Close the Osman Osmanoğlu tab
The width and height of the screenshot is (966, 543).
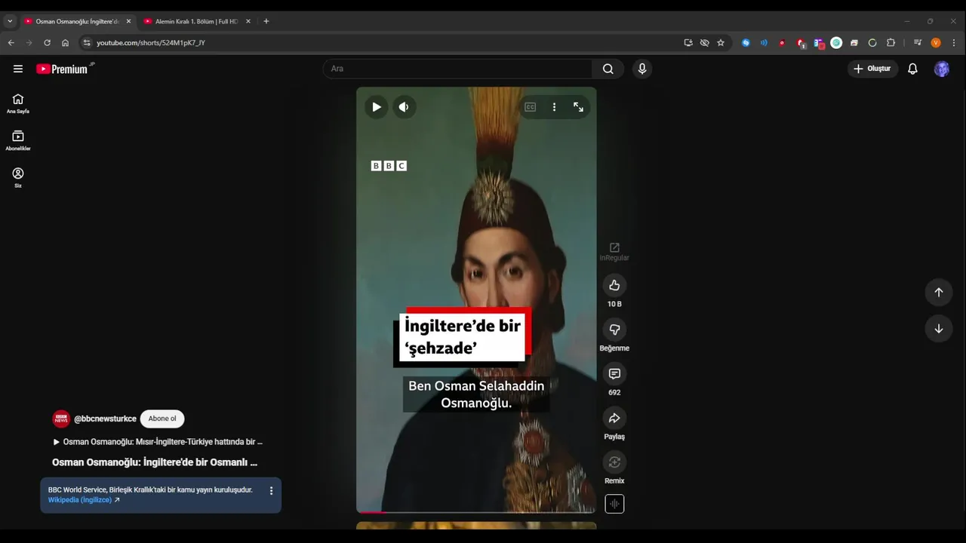[128, 21]
